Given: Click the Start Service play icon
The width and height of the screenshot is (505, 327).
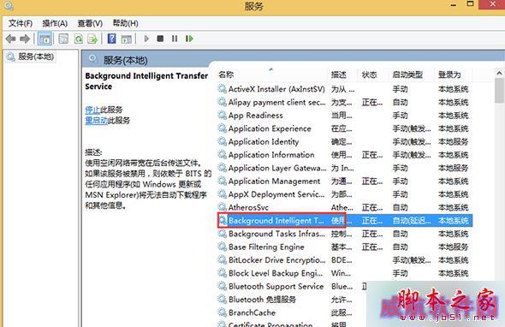Looking at the screenshot, I should tap(146, 39).
